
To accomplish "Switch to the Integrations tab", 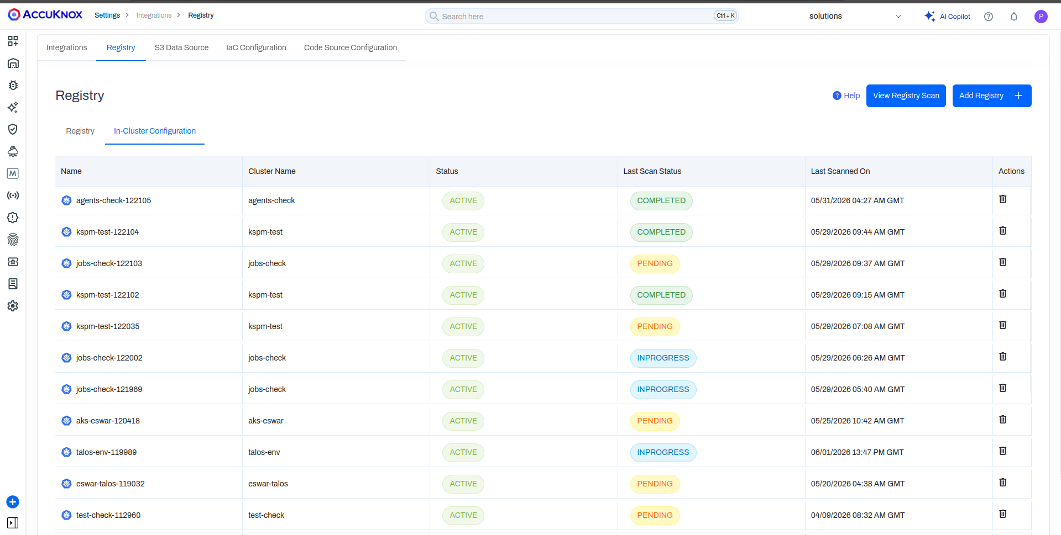I will tap(67, 47).
